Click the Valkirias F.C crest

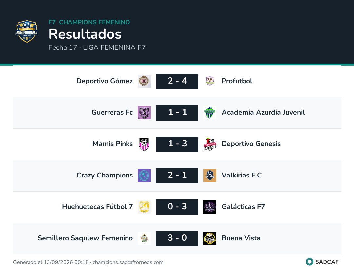click(x=210, y=176)
